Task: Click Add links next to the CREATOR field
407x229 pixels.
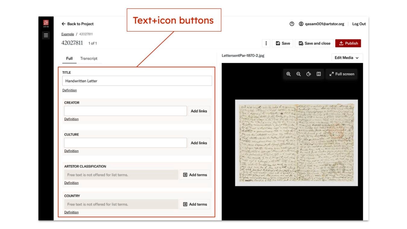Action: tap(199, 111)
